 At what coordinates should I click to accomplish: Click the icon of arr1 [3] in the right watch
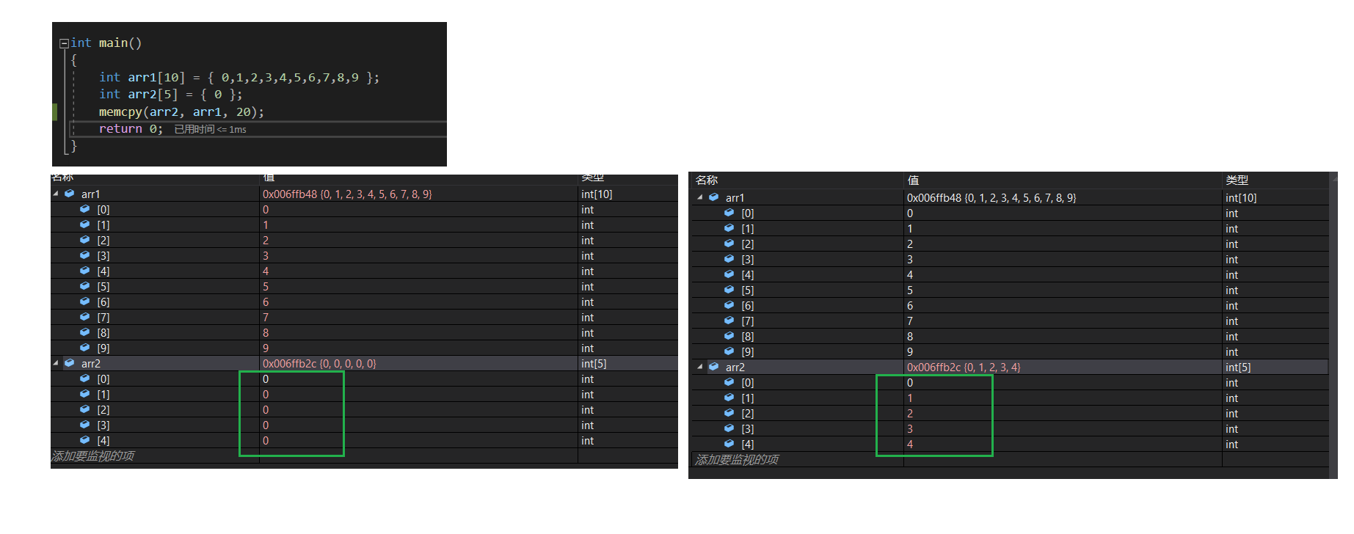[x=729, y=259]
